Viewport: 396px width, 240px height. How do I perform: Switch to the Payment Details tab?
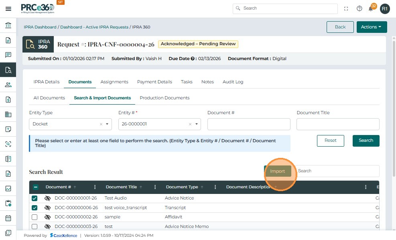click(154, 82)
